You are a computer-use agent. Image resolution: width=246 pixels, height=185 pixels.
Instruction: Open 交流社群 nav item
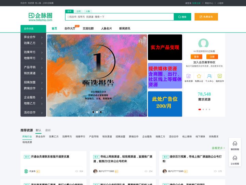pyautogui.click(x=88, y=28)
